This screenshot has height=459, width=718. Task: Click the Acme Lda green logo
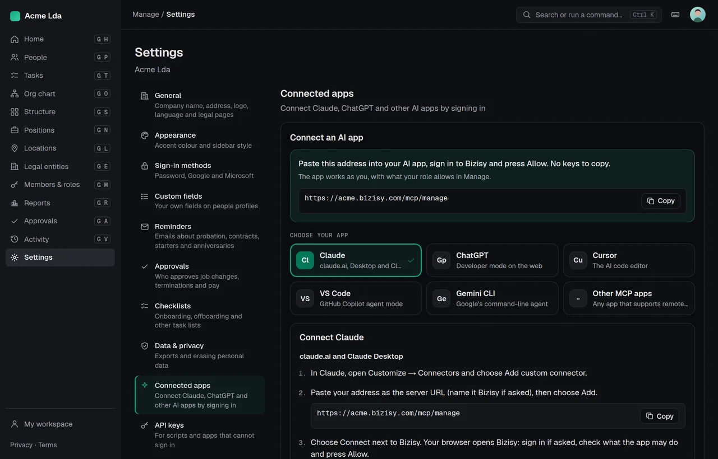click(x=15, y=16)
